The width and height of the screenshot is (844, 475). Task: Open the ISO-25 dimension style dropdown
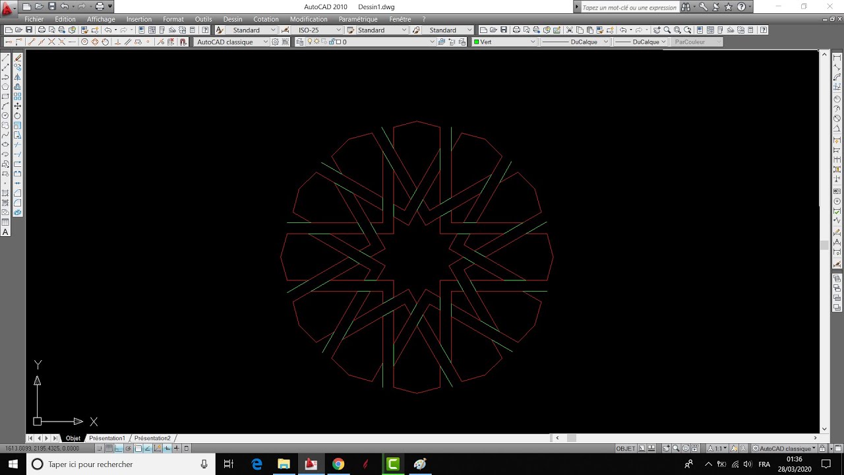click(x=317, y=30)
